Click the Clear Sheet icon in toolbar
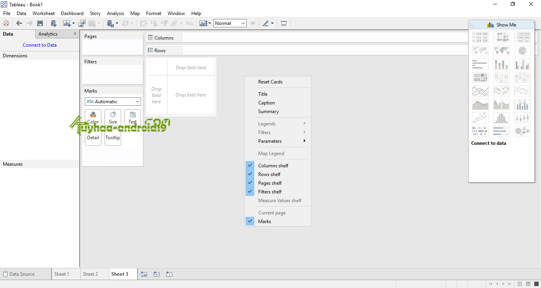 [92, 23]
